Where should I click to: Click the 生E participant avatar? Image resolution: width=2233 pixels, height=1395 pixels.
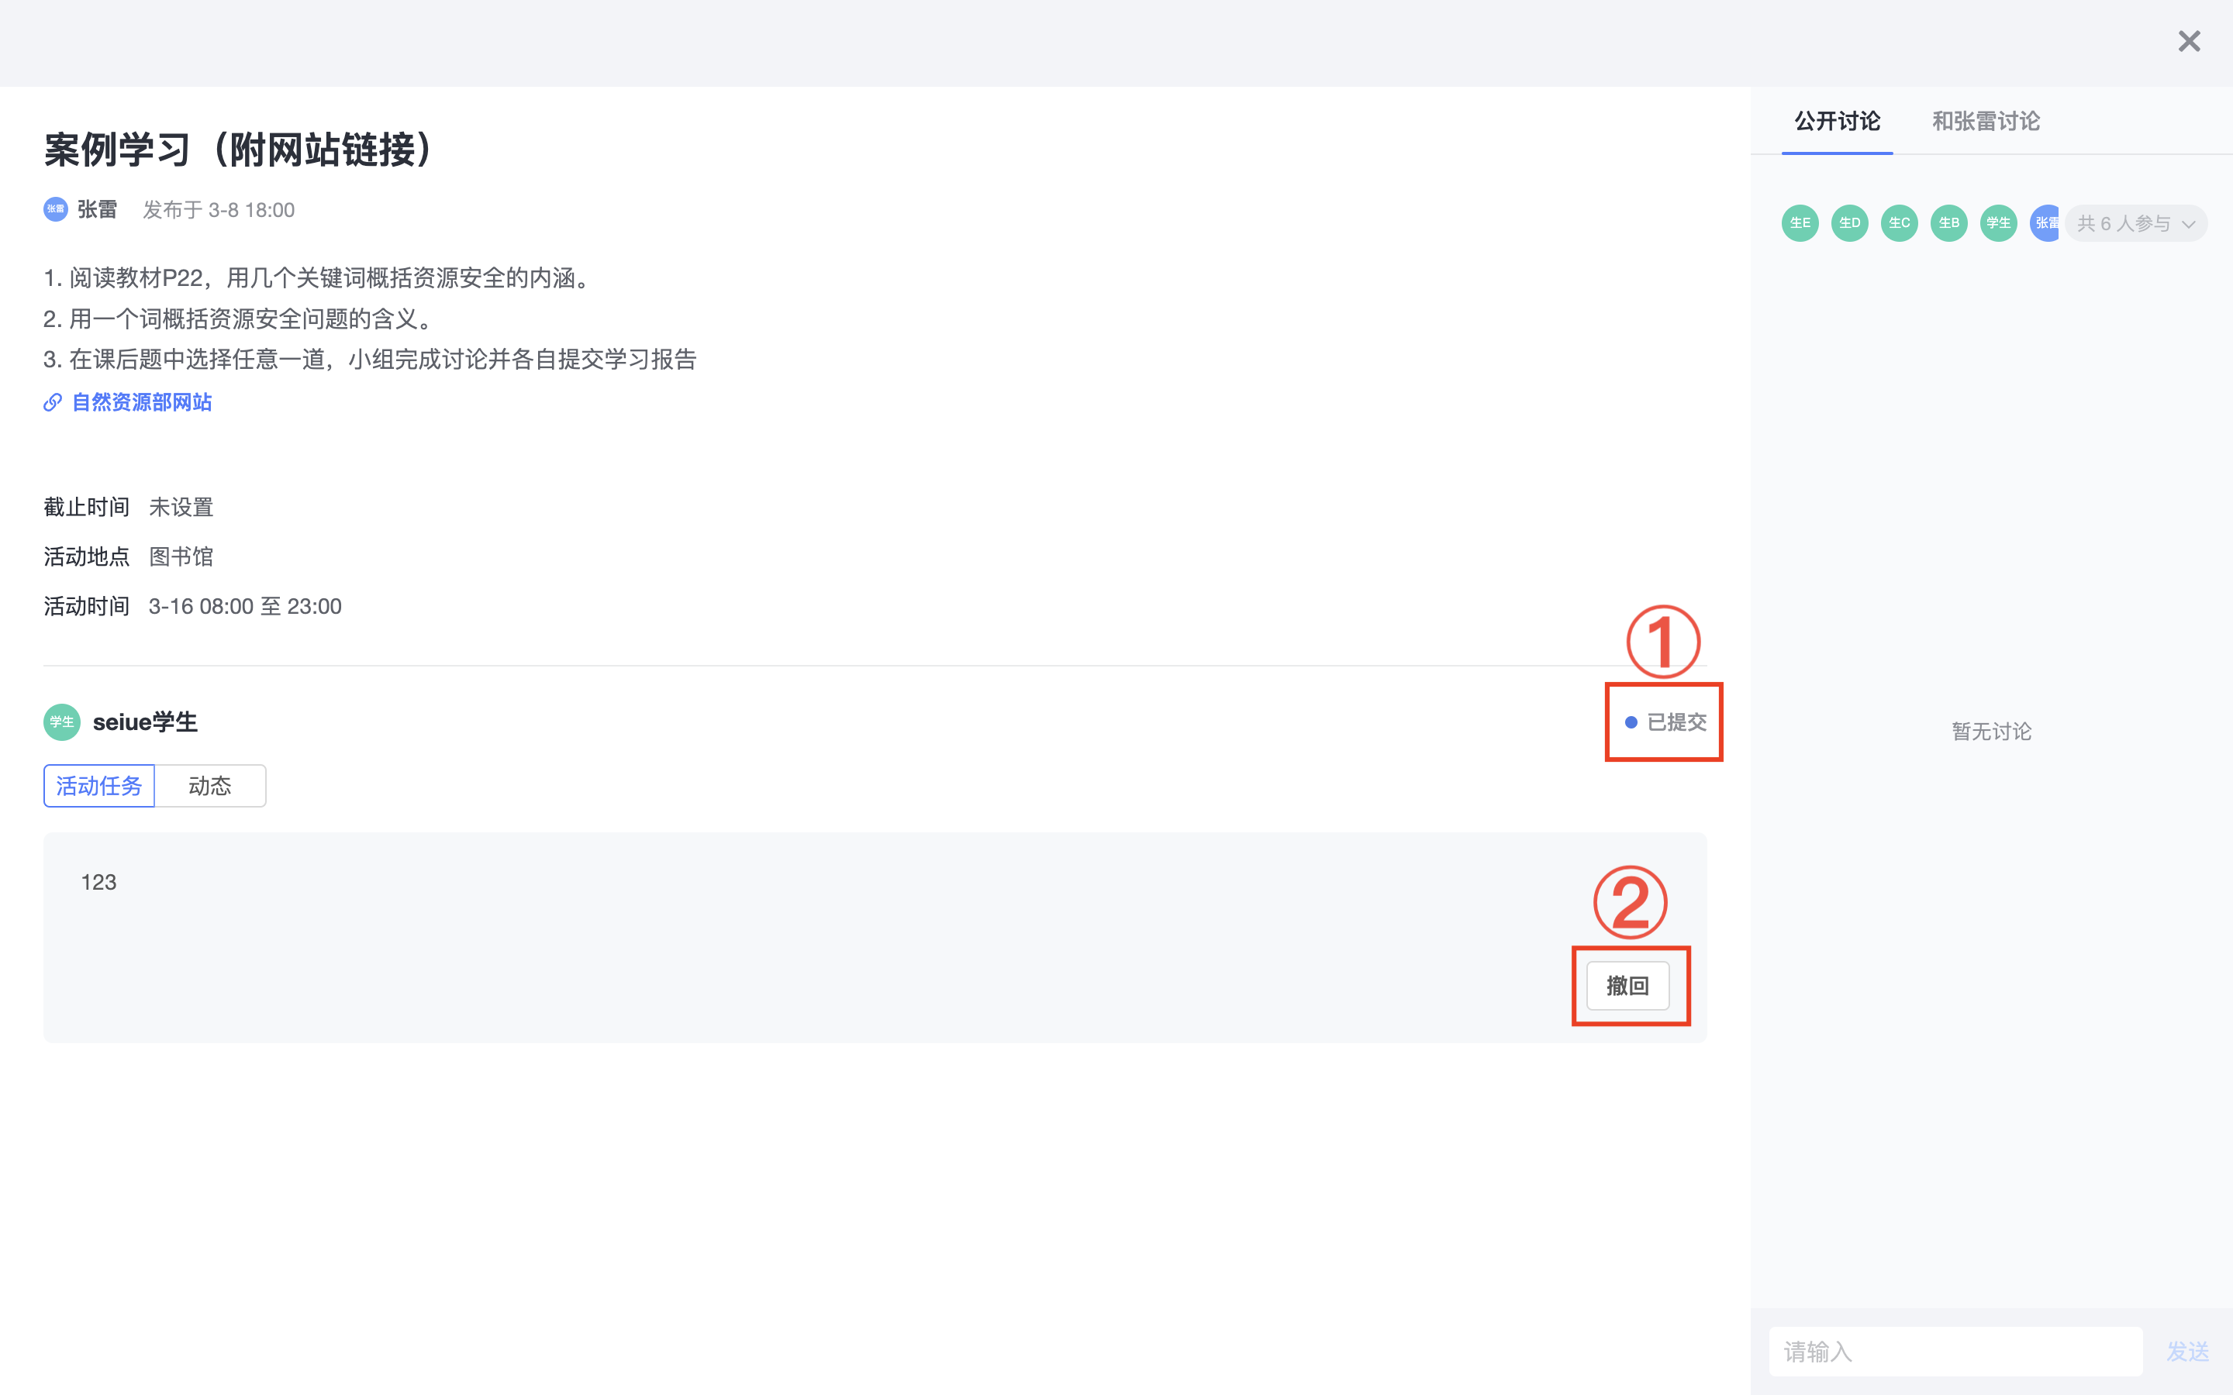pyautogui.click(x=1800, y=223)
